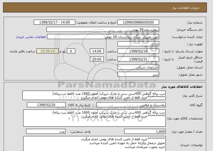213x151 pixels.
Task: Click the گروه کالا label
Action: tap(196, 105)
